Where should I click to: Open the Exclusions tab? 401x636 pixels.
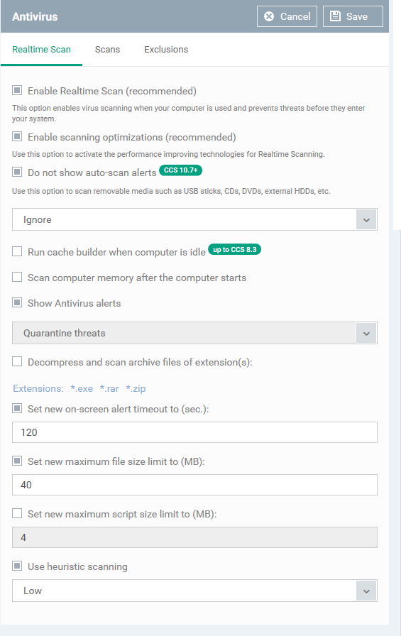(166, 50)
